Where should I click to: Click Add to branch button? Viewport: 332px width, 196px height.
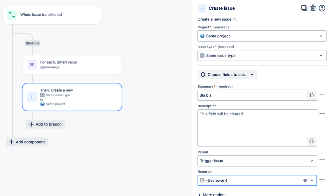(x=46, y=124)
